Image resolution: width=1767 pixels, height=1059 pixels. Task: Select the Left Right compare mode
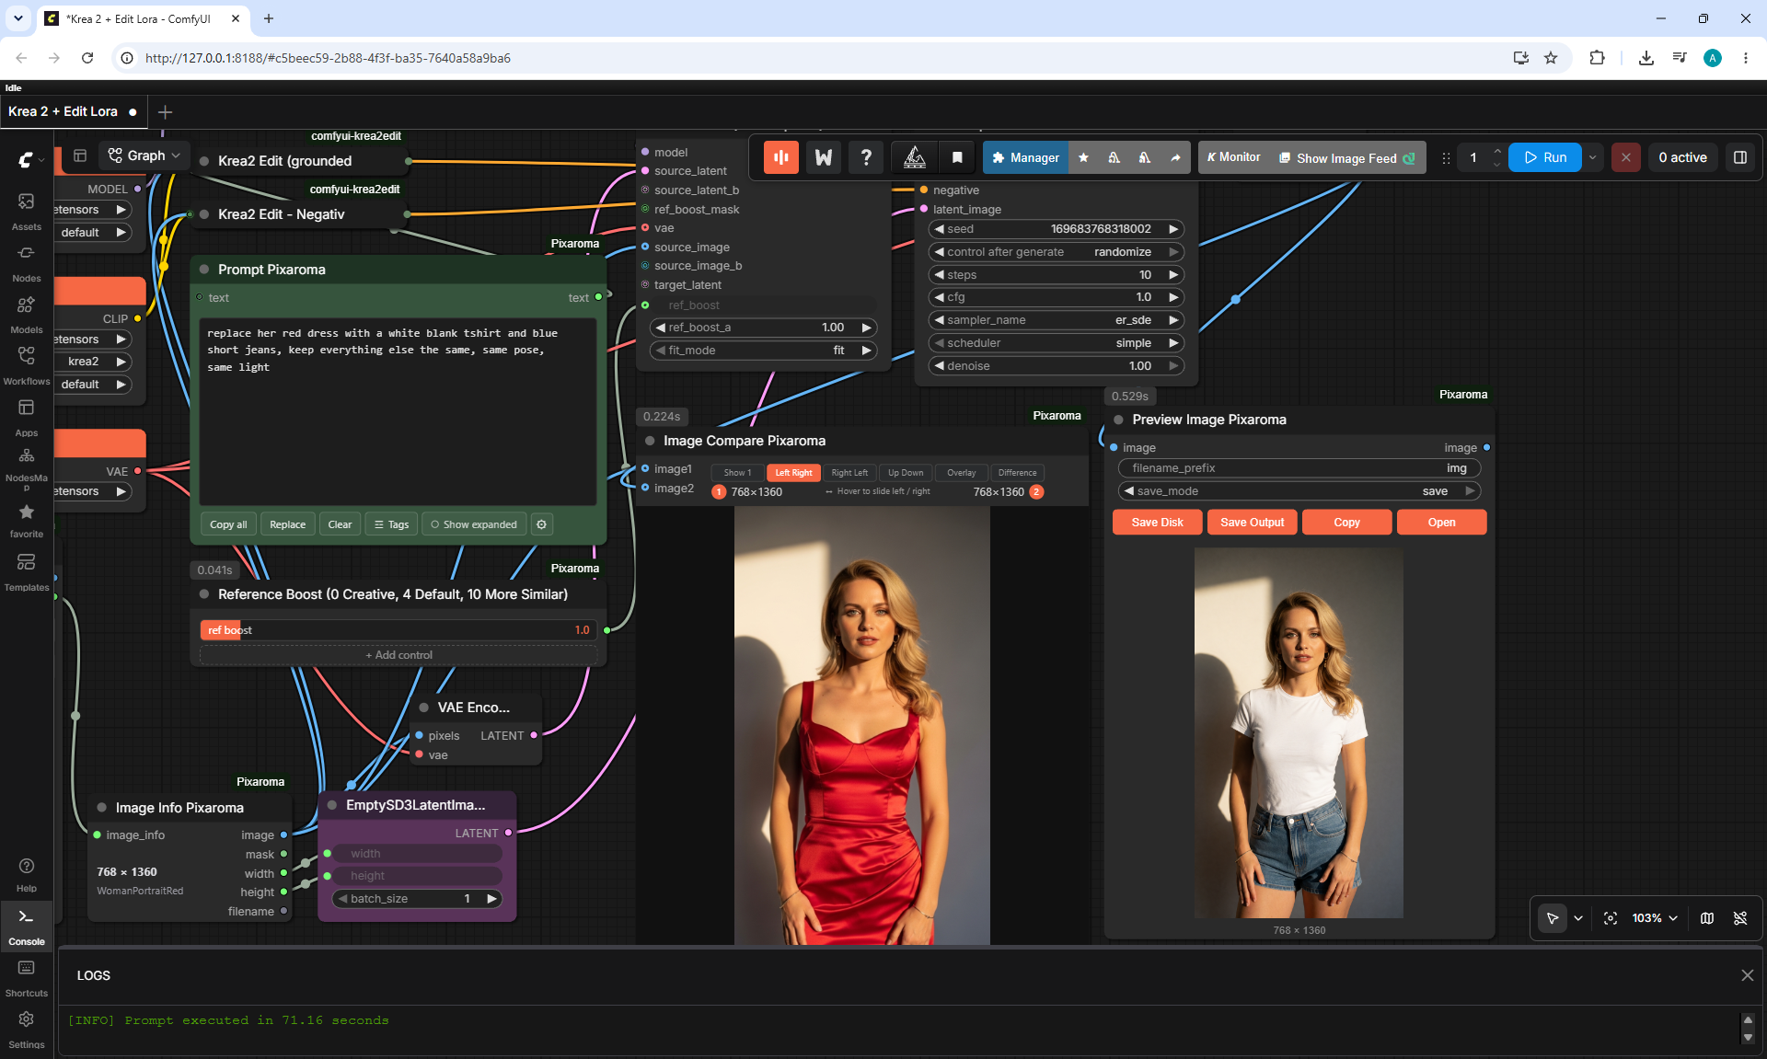[793, 473]
